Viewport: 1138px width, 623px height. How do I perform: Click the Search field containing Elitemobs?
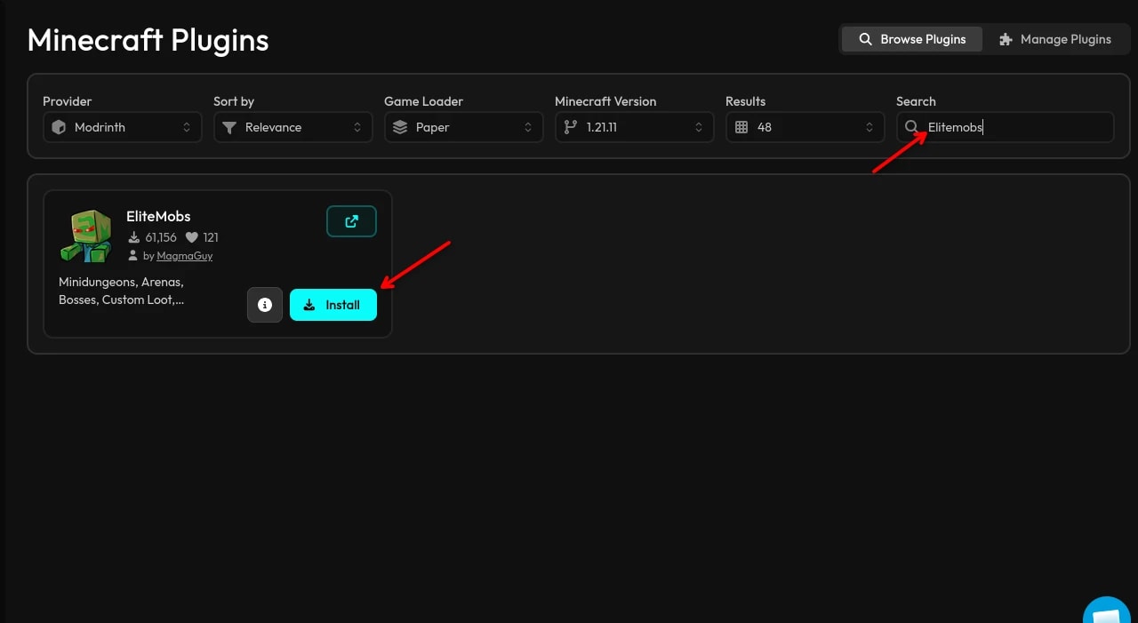1005,127
